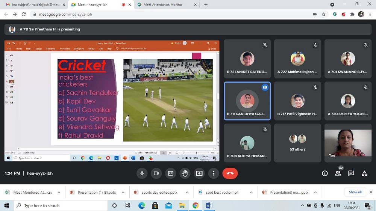Mute the microphone
Screen dimensions: 376x211
[142, 173]
